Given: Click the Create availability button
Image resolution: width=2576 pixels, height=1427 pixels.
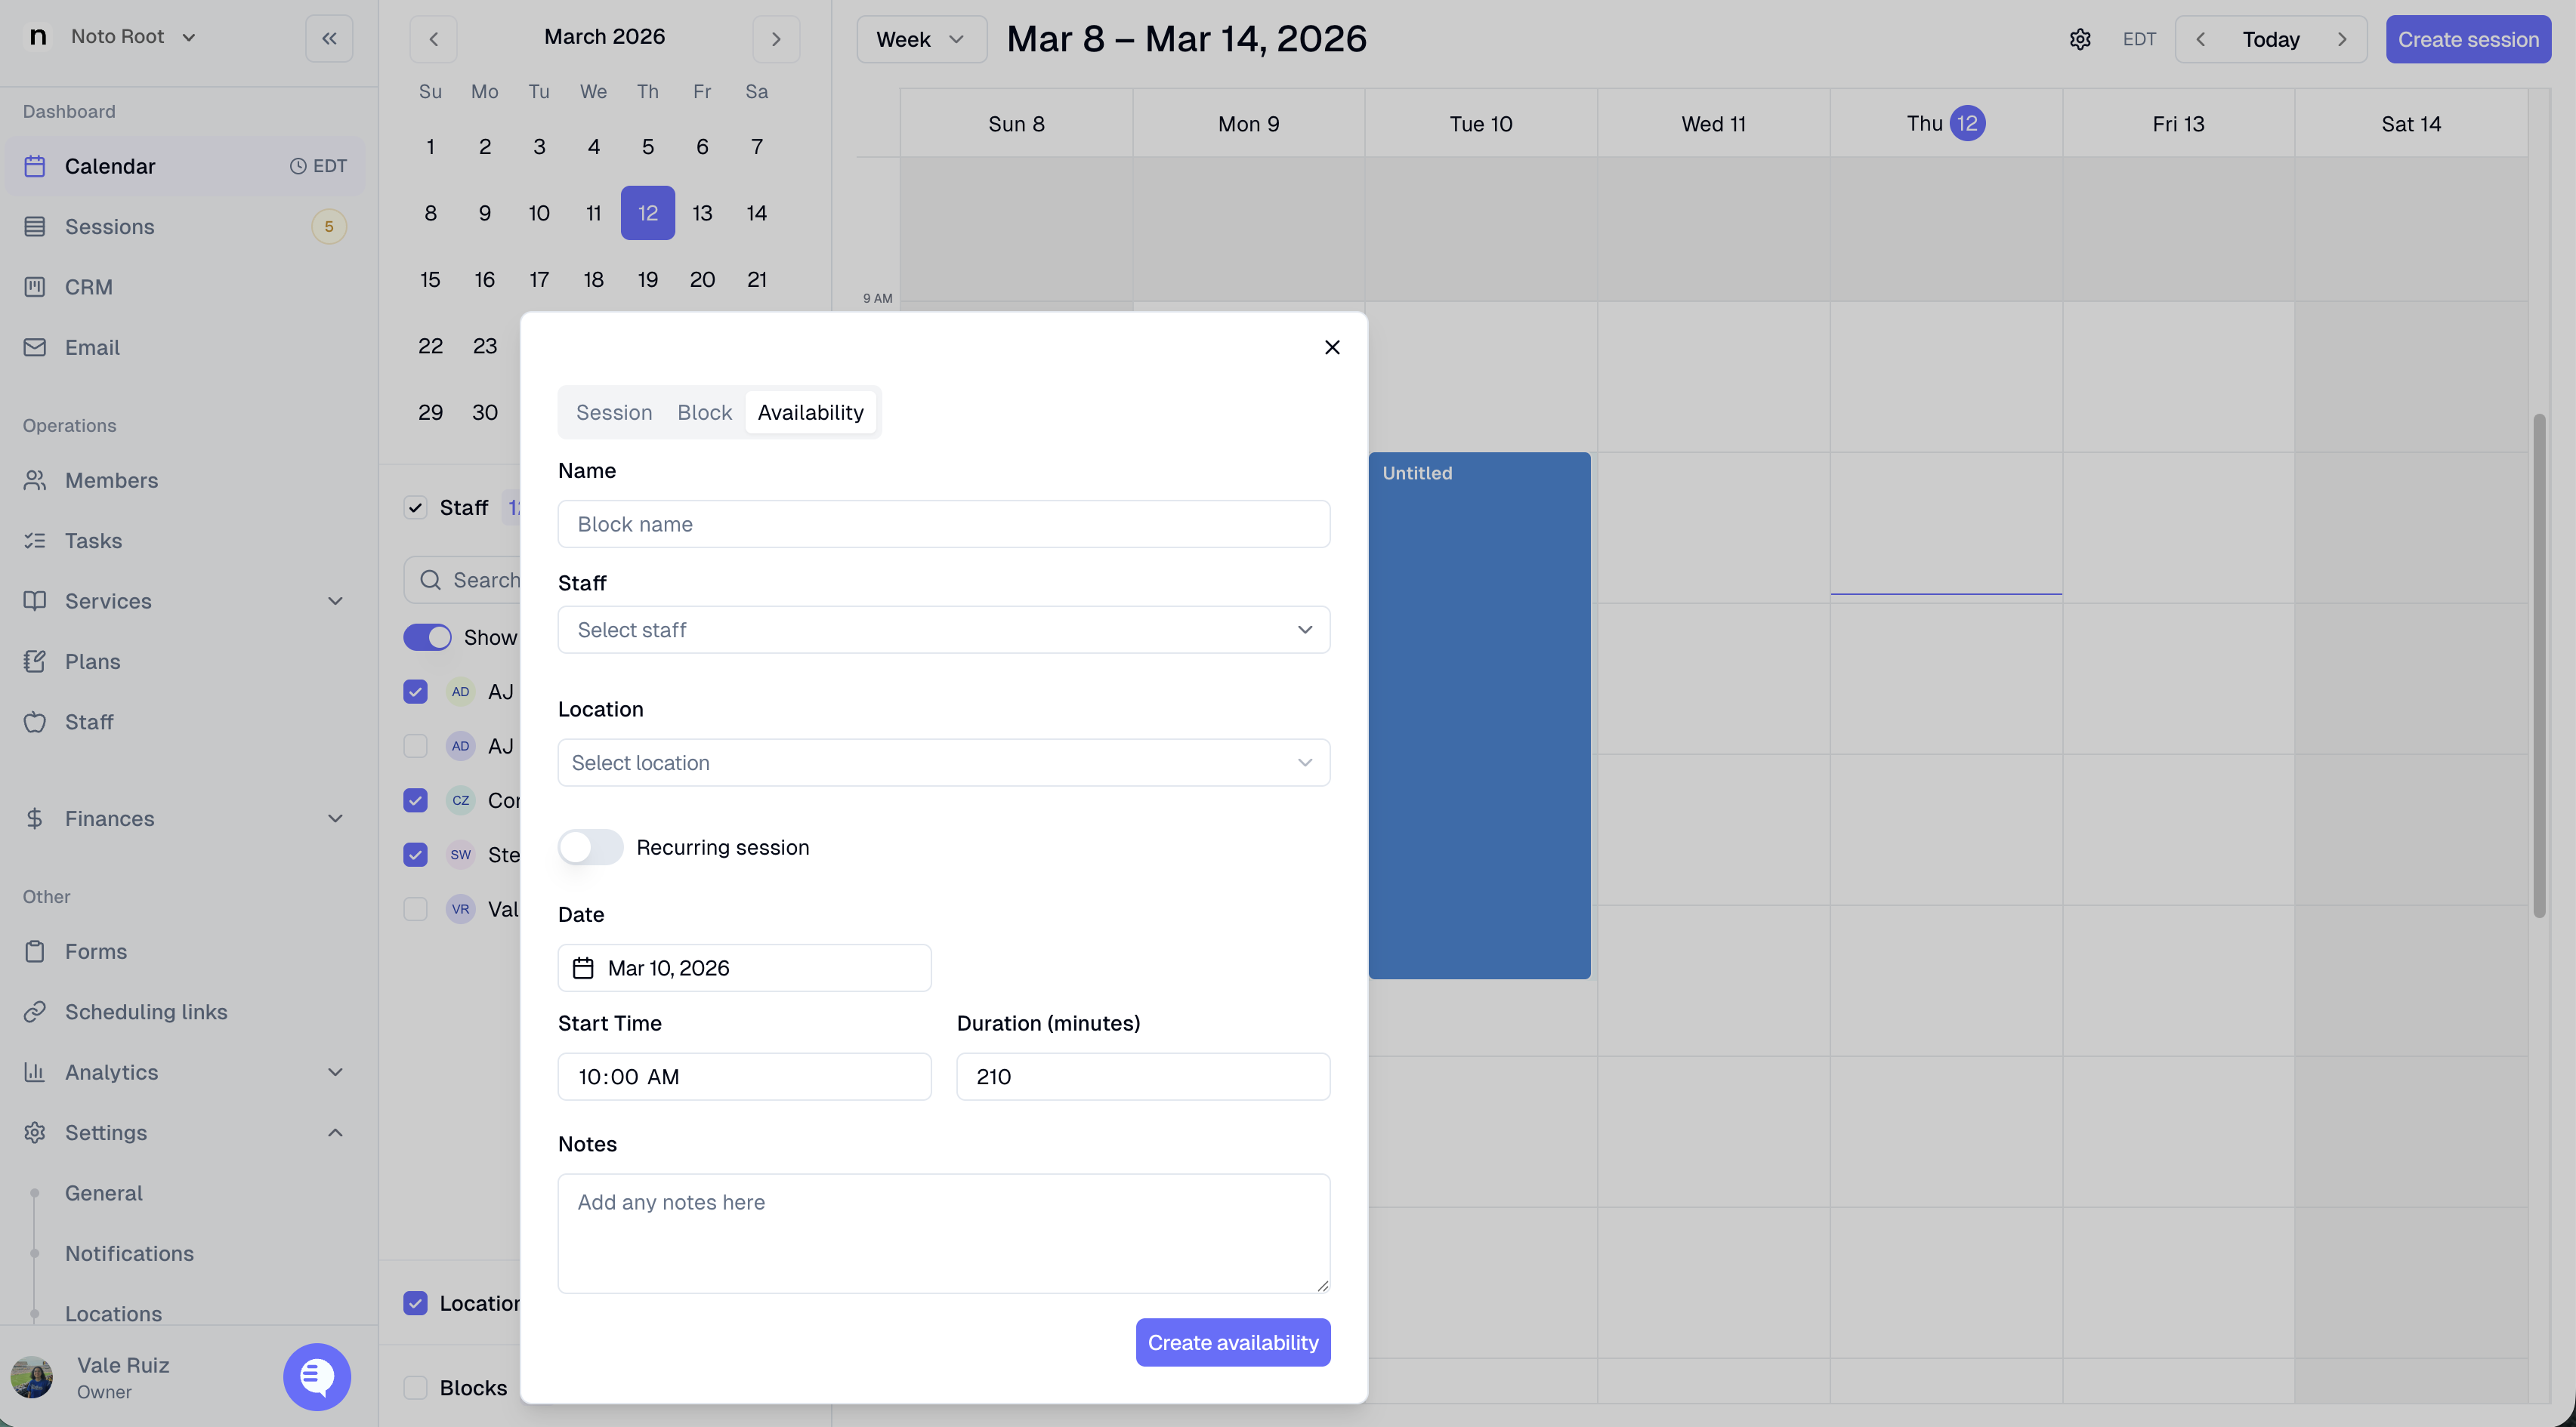Looking at the screenshot, I should coord(1233,1342).
